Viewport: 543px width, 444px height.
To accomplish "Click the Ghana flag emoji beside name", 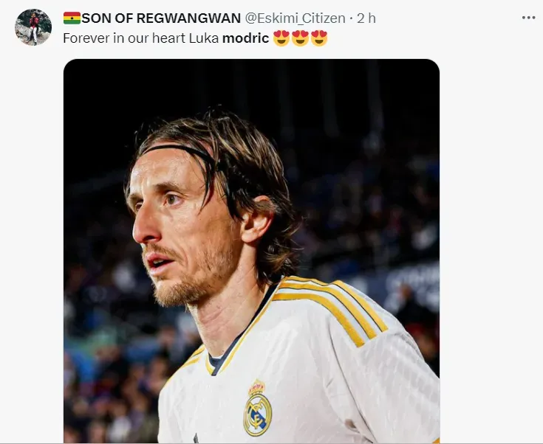I will tap(72, 18).
